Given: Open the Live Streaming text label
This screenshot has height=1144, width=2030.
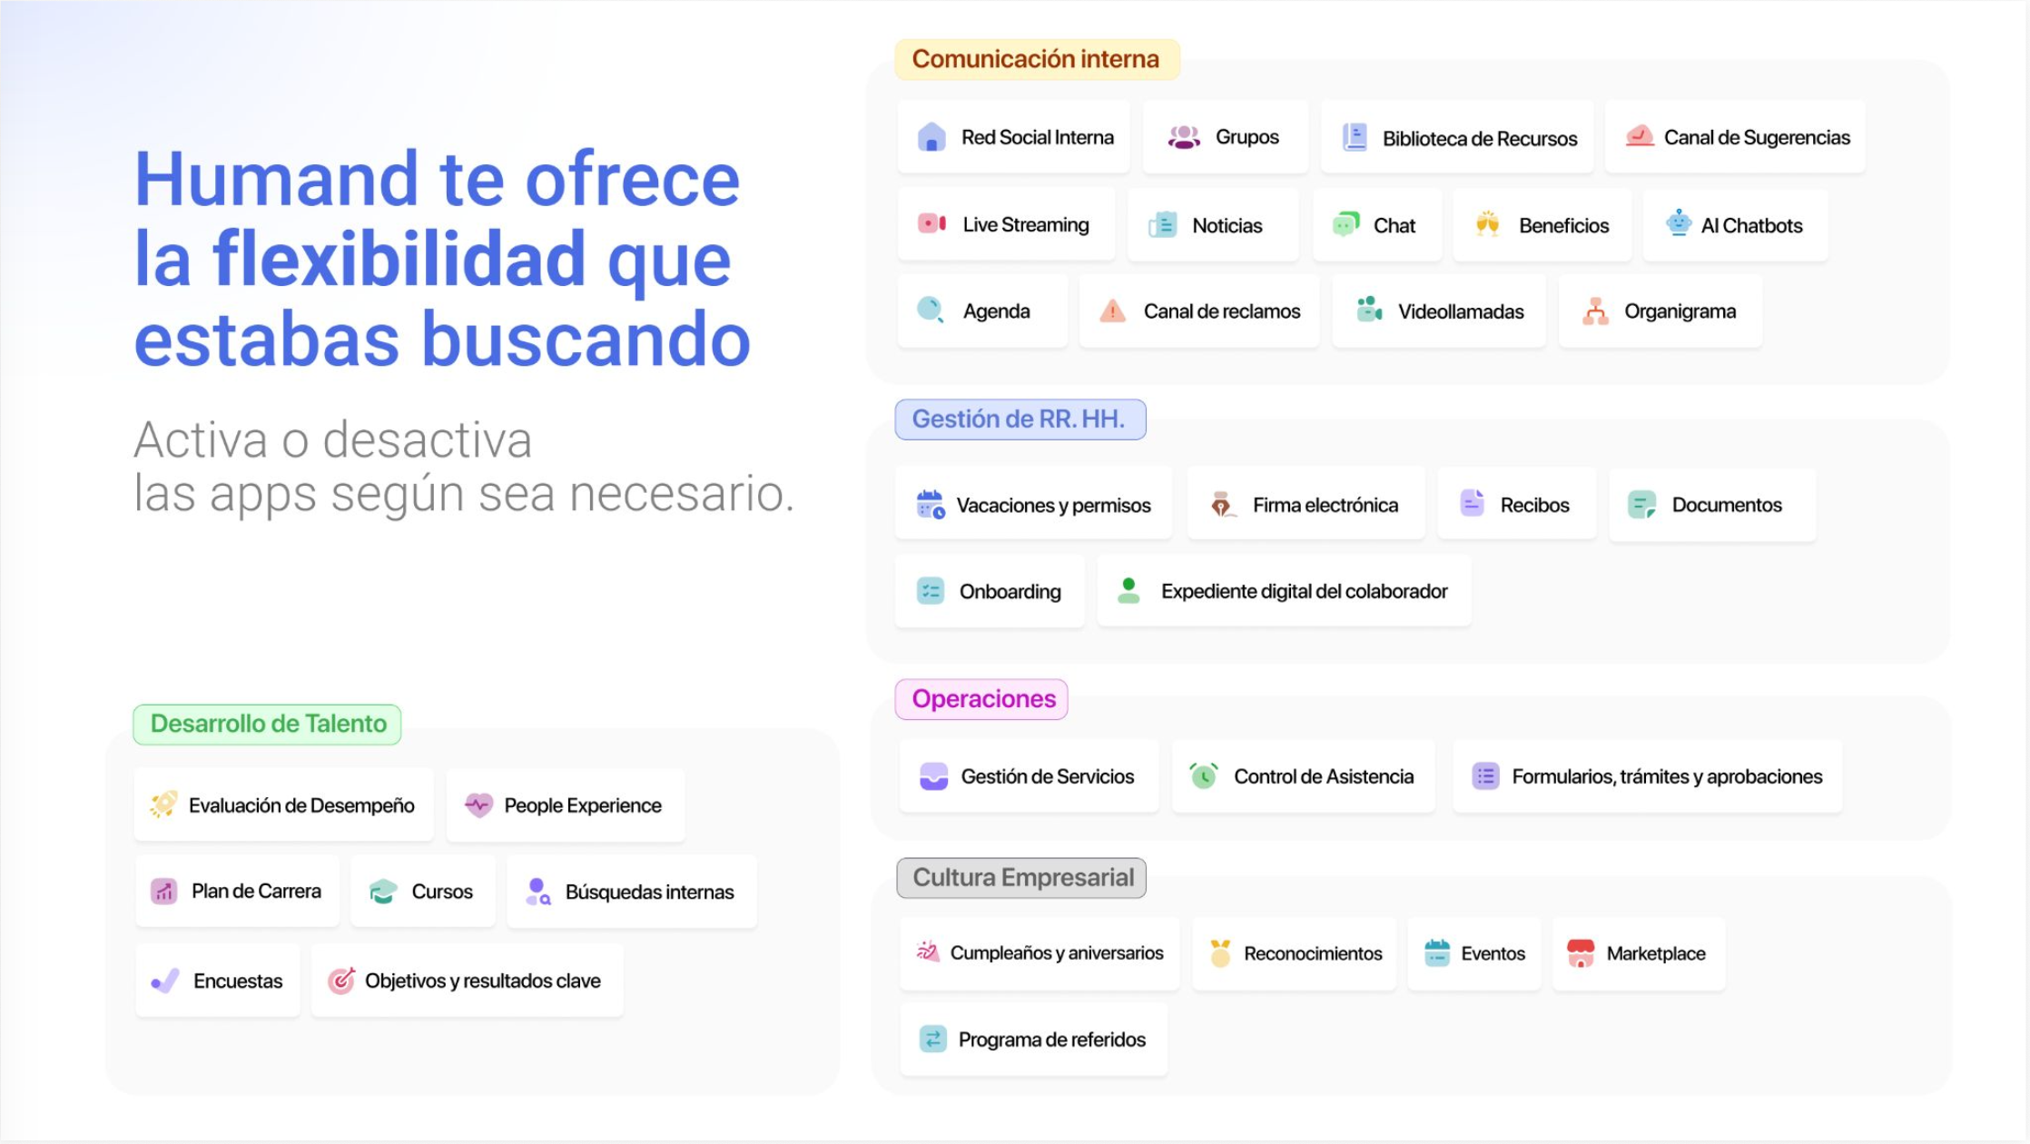Looking at the screenshot, I should (x=1026, y=225).
